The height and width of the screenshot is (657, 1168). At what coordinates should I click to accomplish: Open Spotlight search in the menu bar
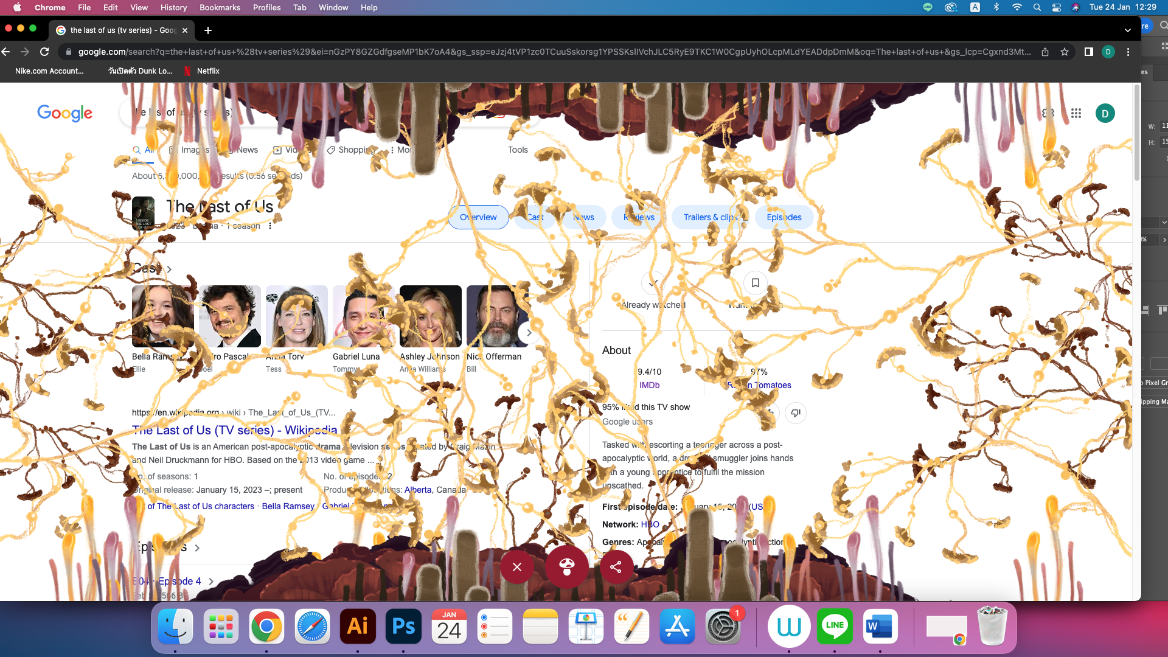pos(1037,7)
